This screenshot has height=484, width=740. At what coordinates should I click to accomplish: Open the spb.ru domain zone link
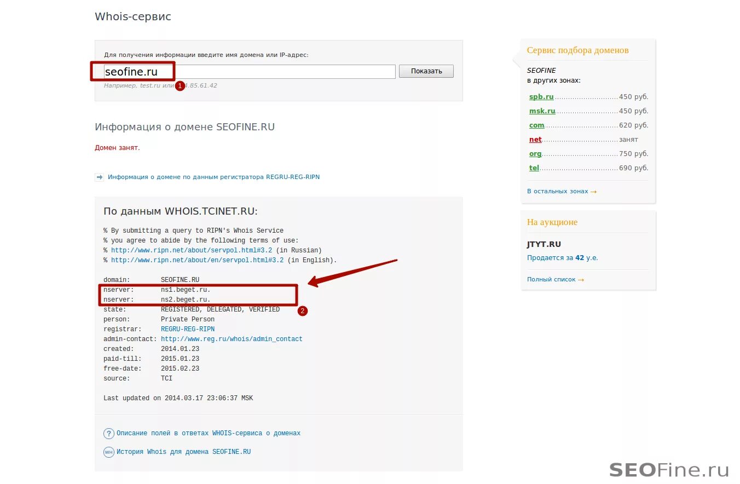[541, 96]
